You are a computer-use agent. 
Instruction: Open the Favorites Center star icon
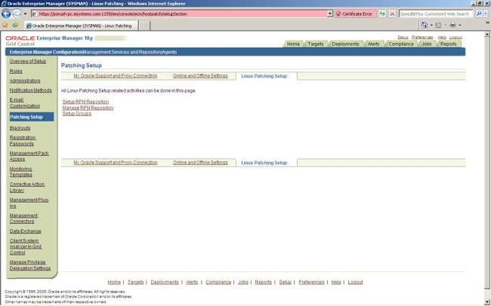[5, 25]
